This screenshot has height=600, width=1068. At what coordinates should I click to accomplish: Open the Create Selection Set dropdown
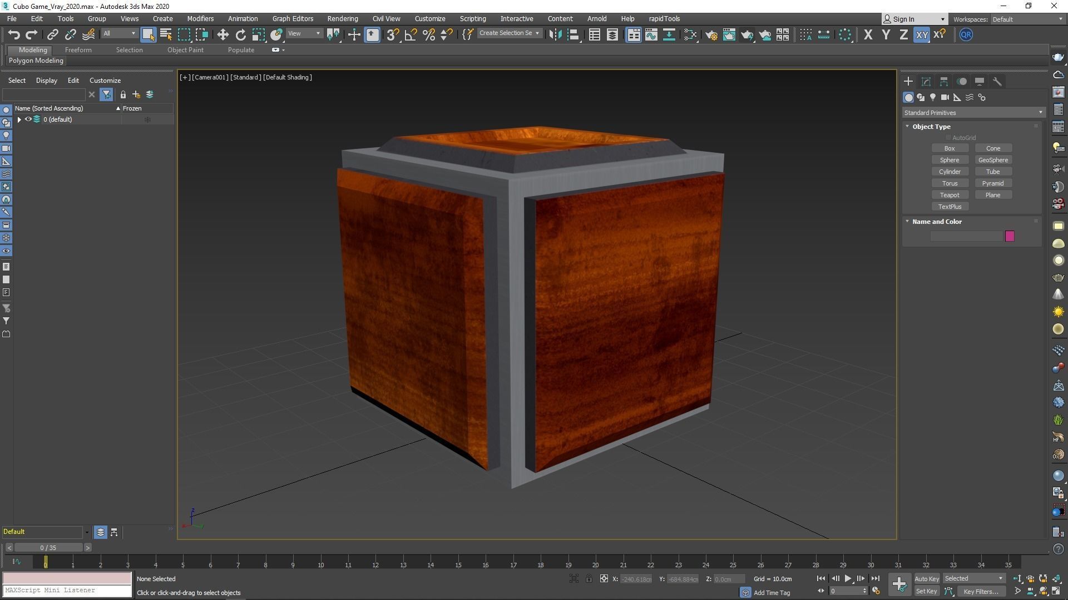(509, 33)
